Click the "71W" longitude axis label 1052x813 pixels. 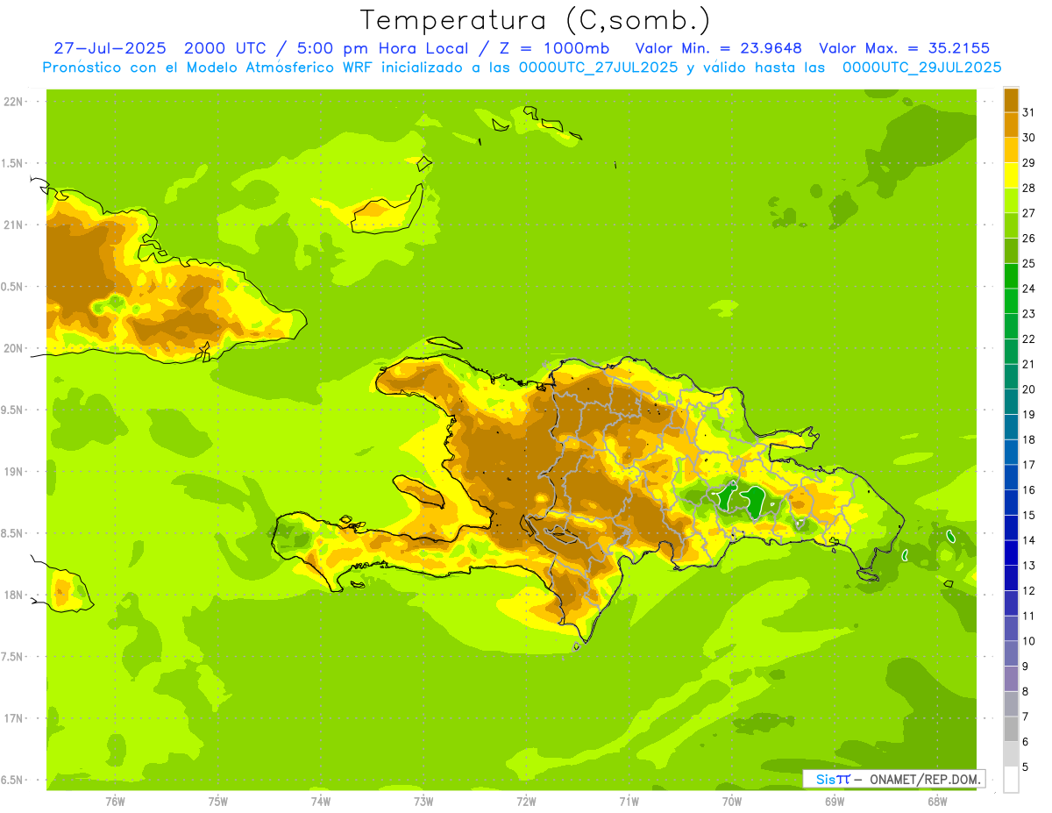(x=629, y=802)
